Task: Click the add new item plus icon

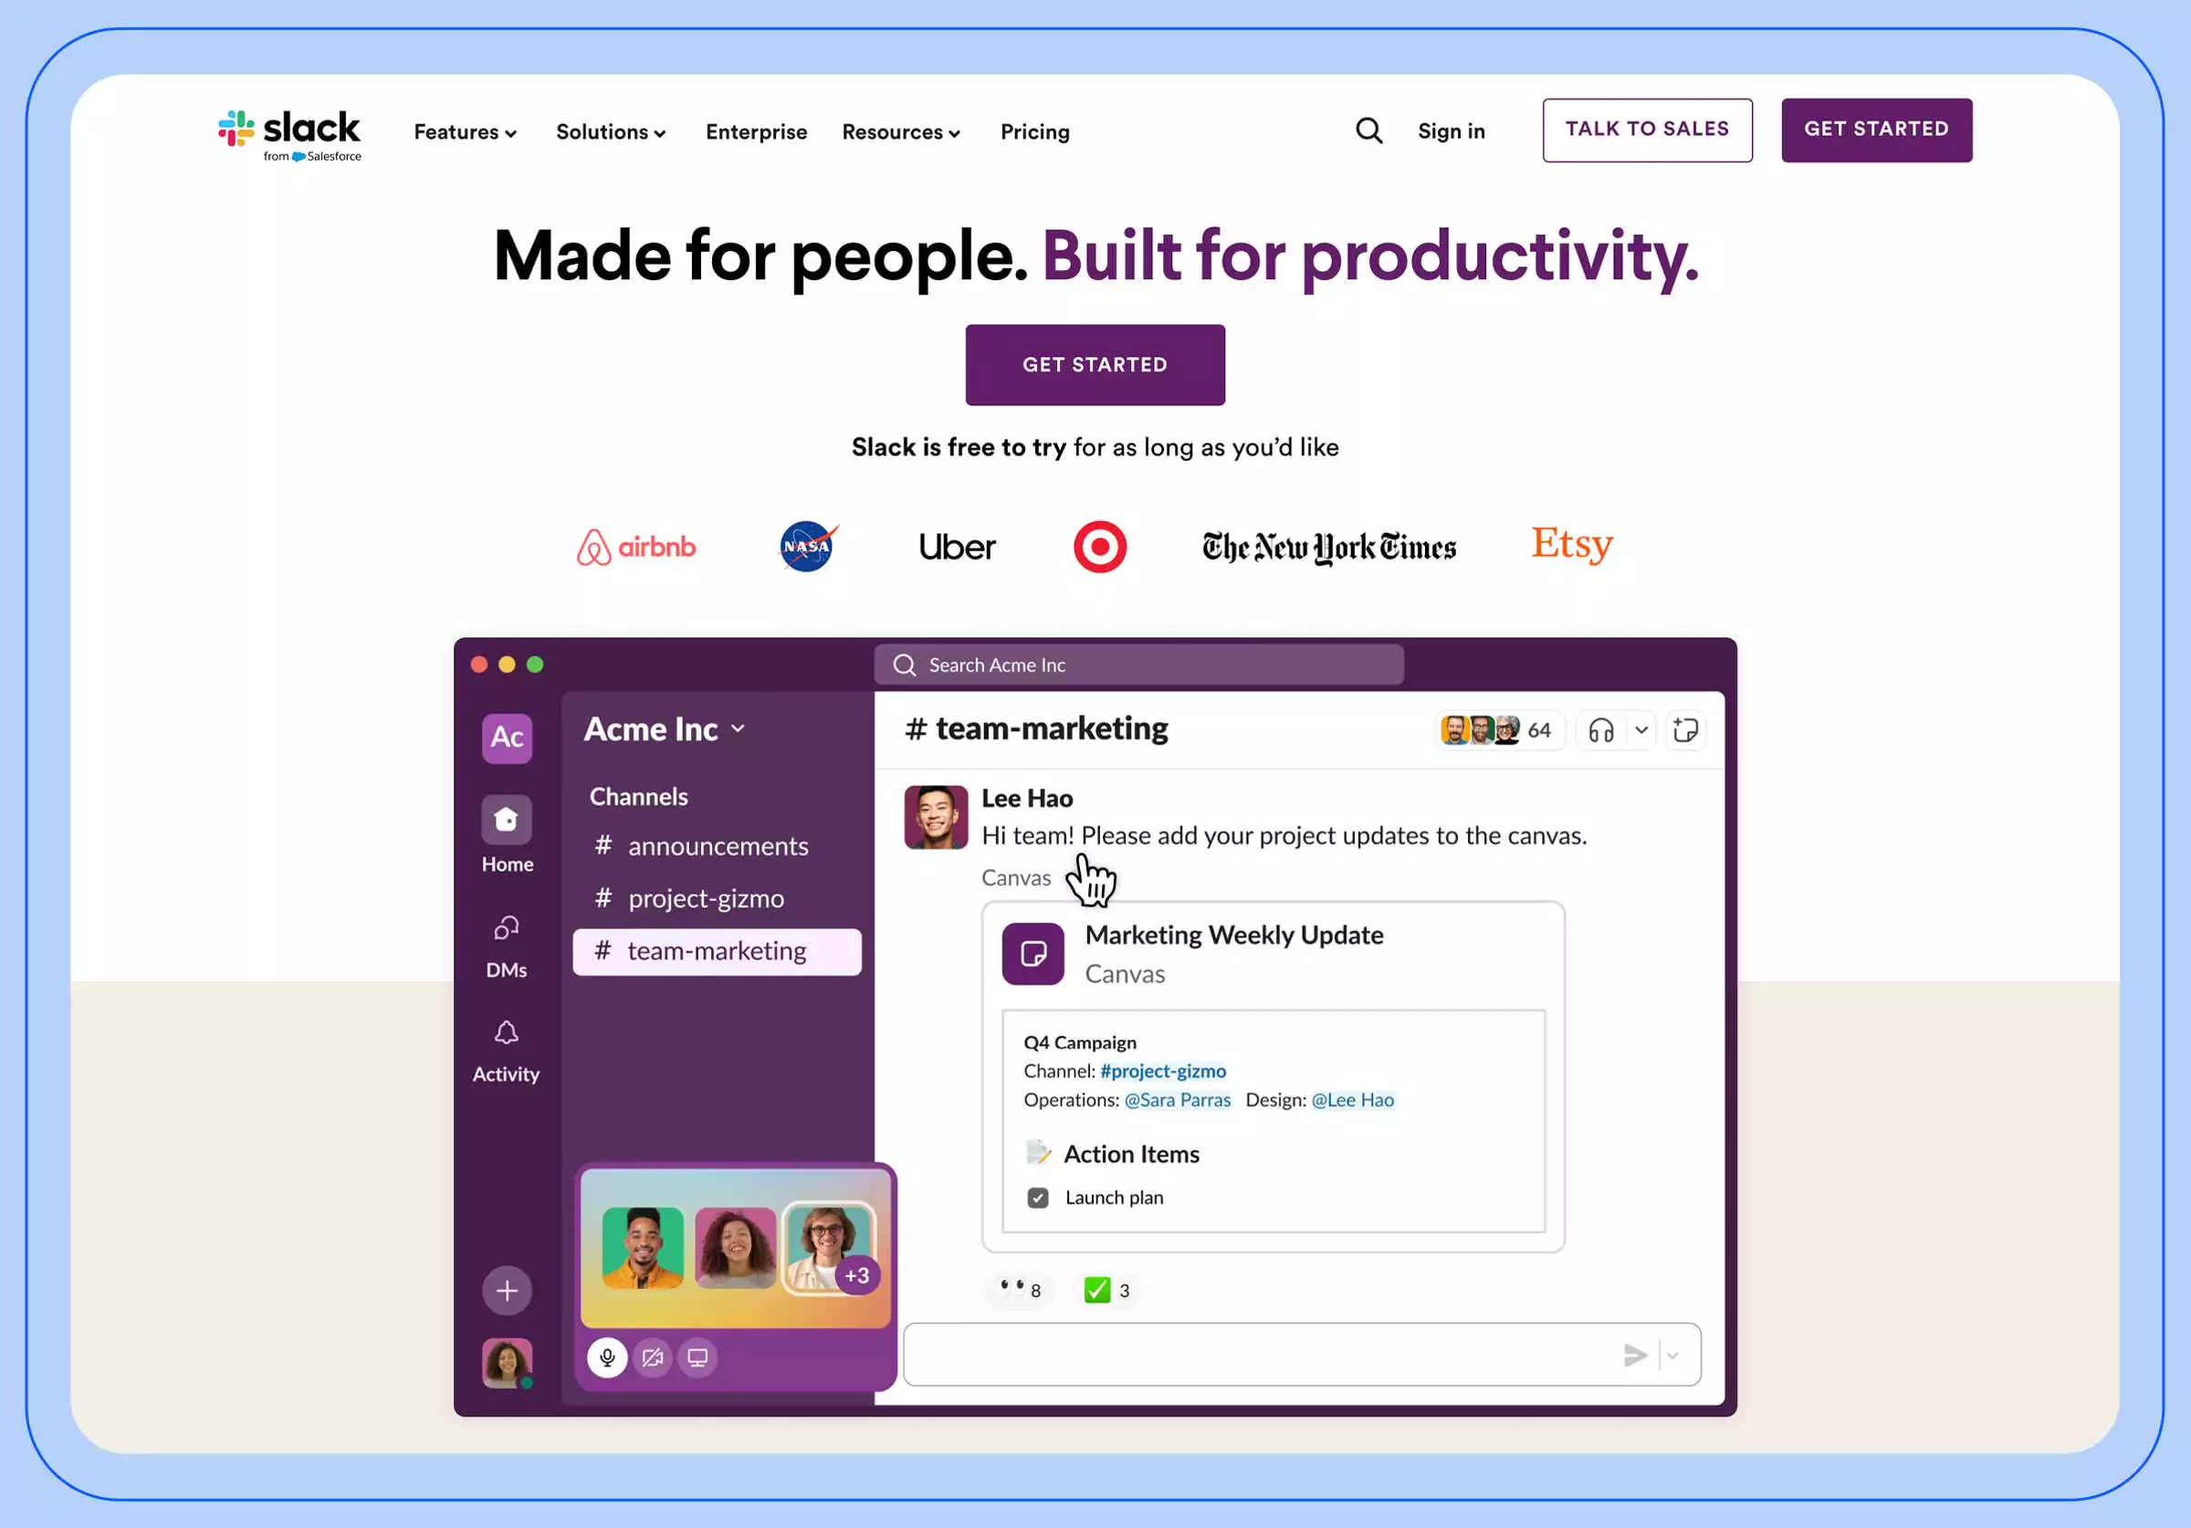Action: (x=508, y=1290)
